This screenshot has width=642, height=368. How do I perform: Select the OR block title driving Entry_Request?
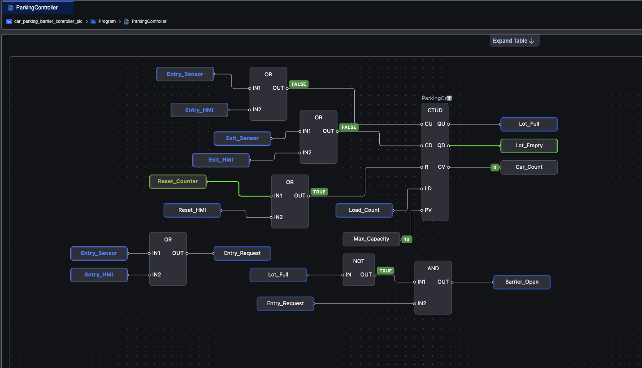point(168,240)
